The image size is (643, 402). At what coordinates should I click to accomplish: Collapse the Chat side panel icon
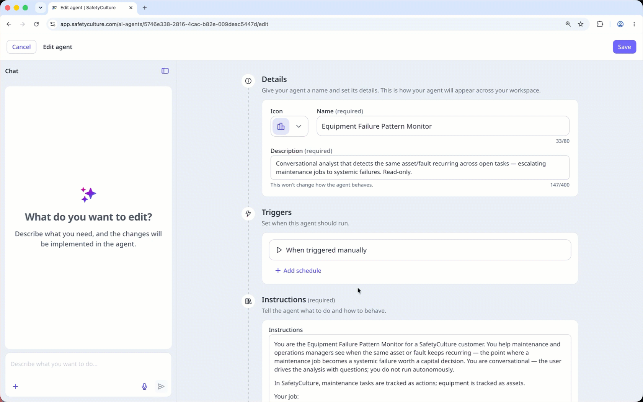click(165, 71)
